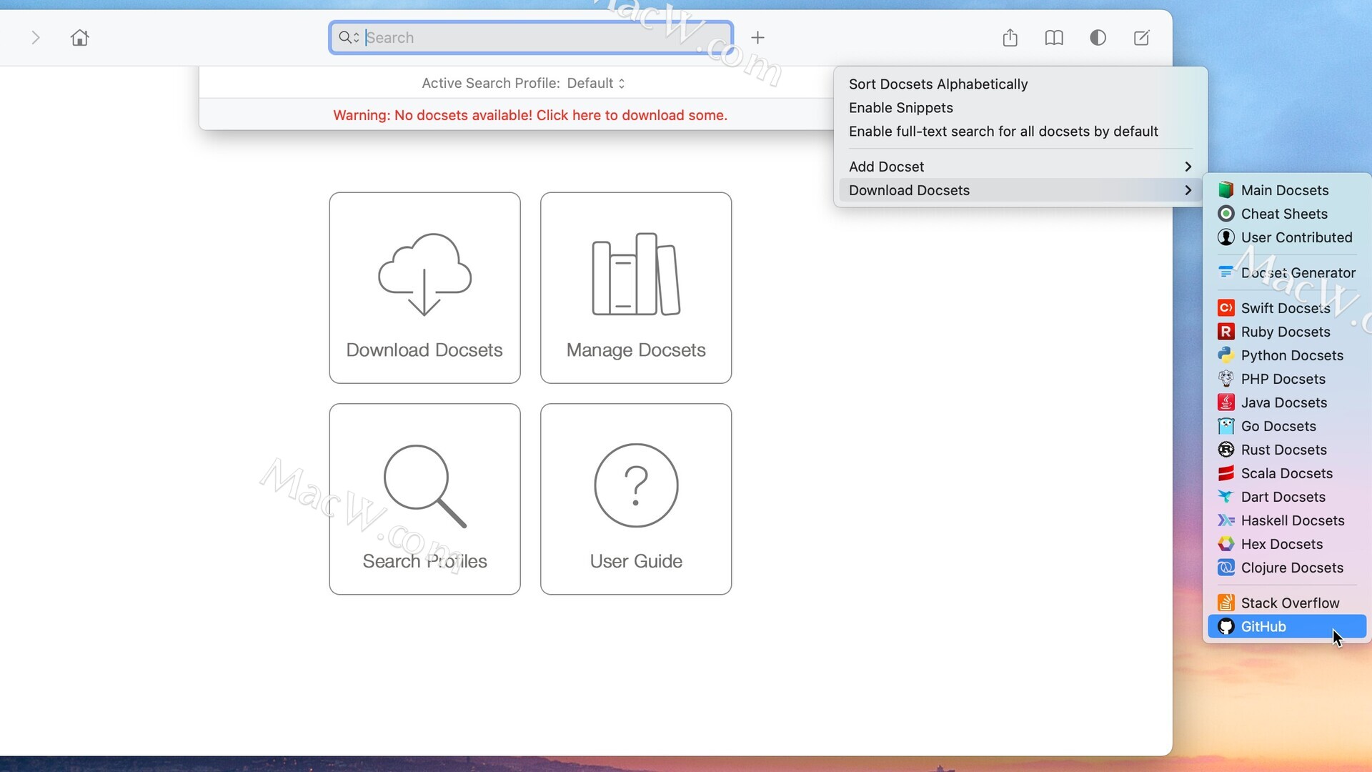Click the no docsets warning link
Screen dimensions: 1372x772
(x=530, y=115)
